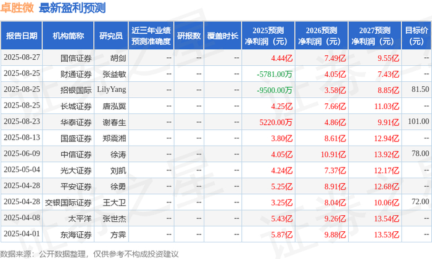Click researcher 张世杰
The height and width of the screenshot is (259, 432).
[x=114, y=218]
